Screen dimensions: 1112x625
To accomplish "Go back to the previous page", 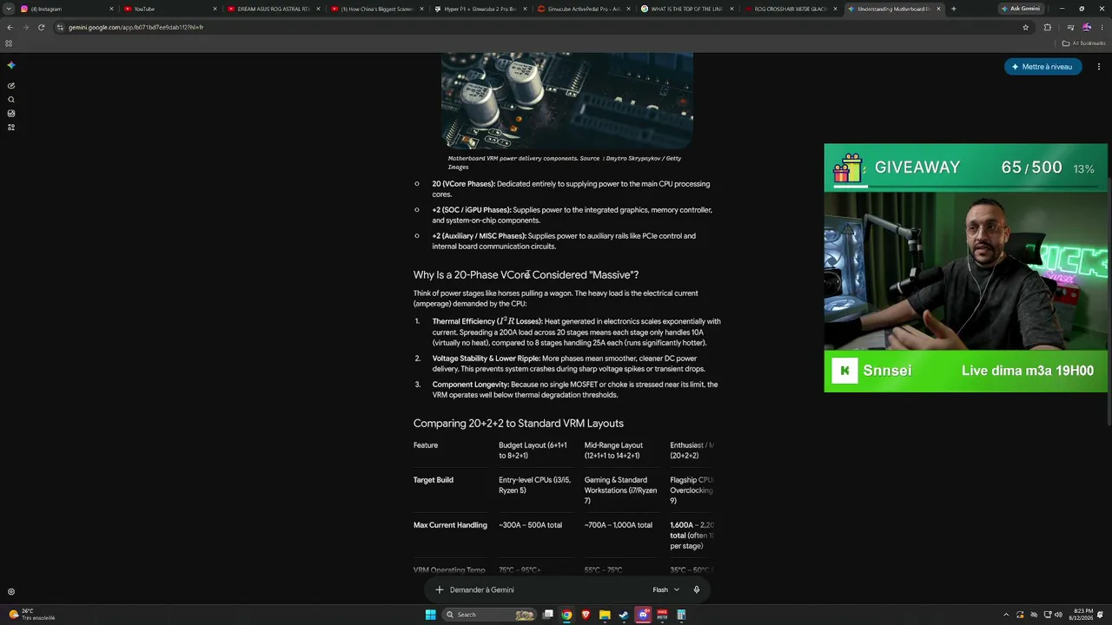I will 10,27.
